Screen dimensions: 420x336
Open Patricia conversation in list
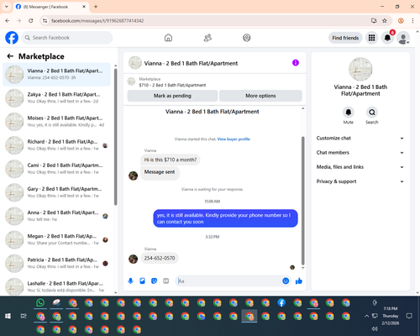(57, 263)
